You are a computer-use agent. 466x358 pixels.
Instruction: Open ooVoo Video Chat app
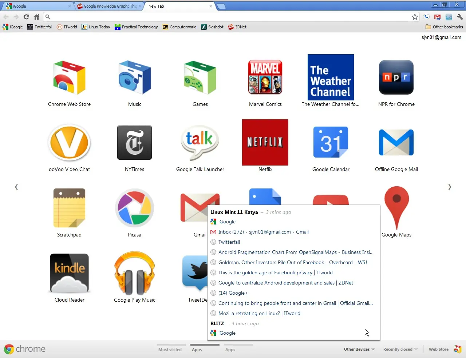click(69, 143)
